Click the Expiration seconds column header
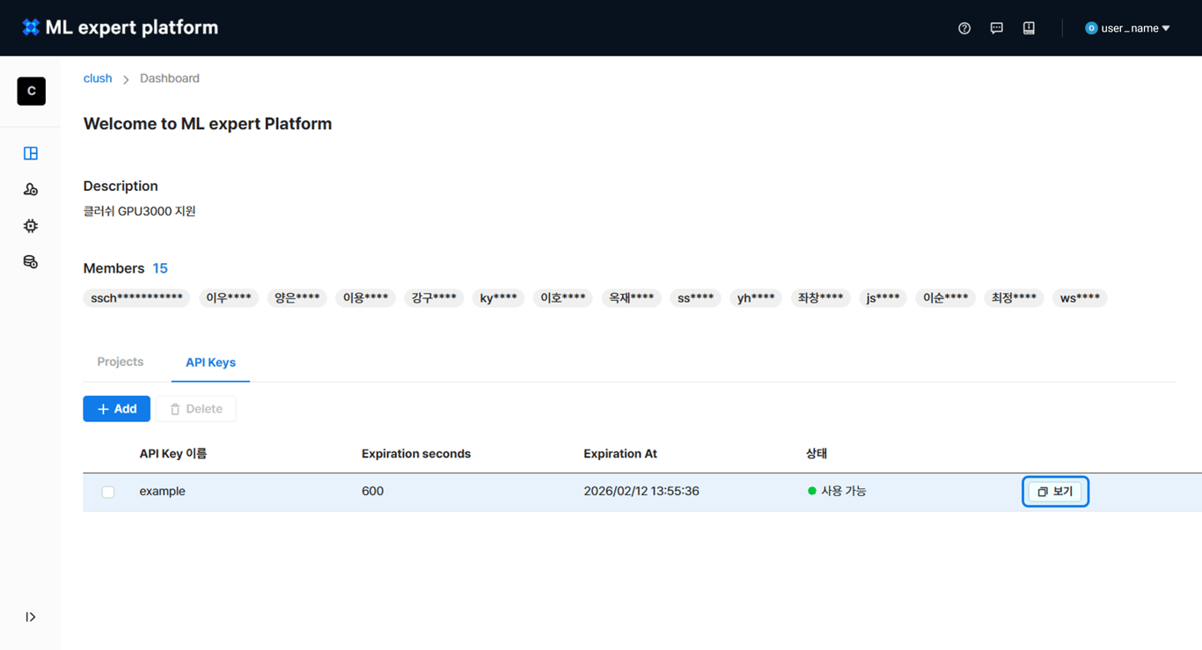Screen dimensions: 1202x650 [416, 454]
